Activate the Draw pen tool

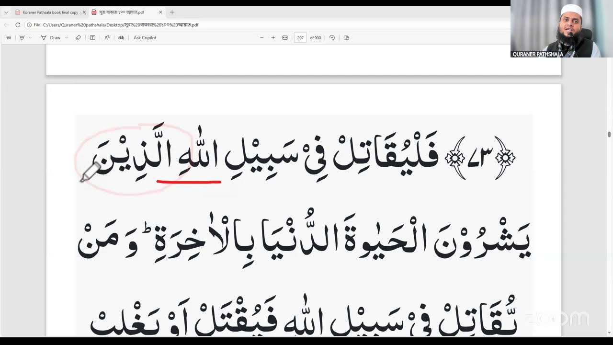point(50,38)
